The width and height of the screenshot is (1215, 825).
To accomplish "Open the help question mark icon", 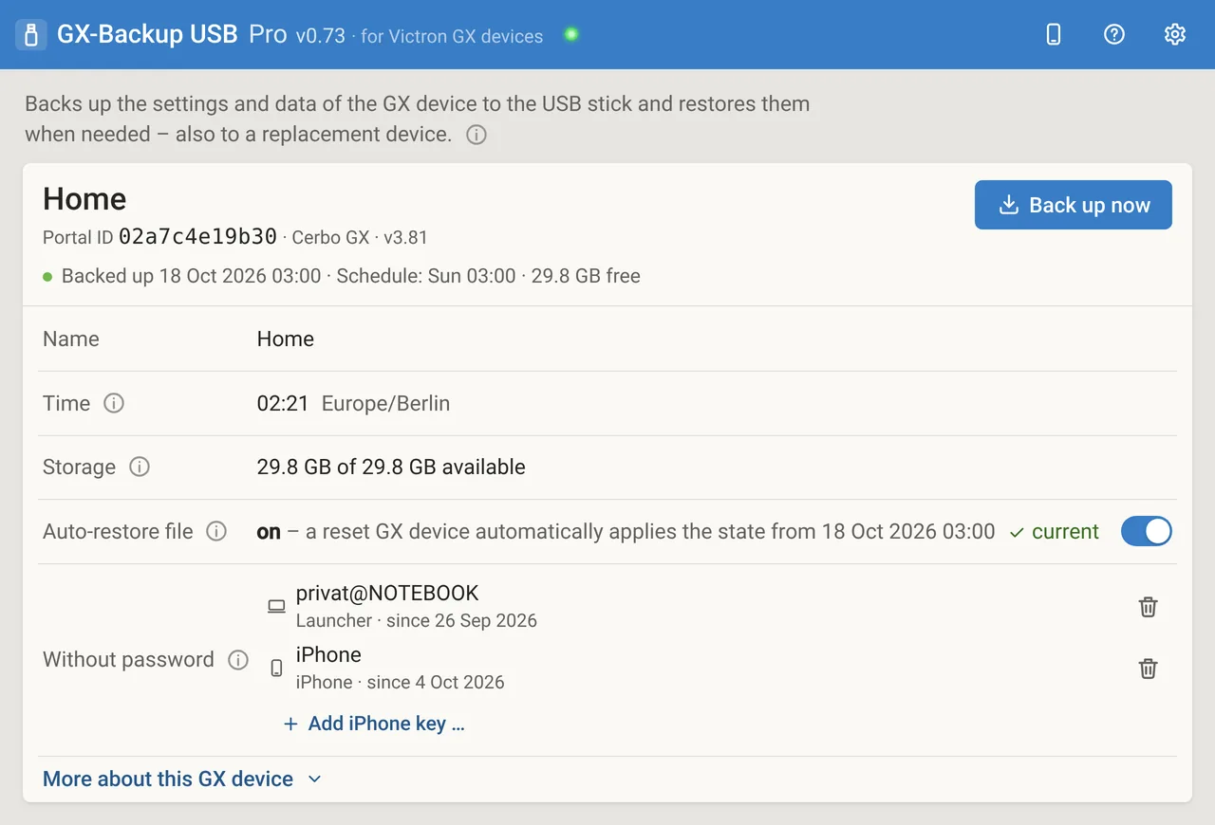I will (x=1114, y=35).
